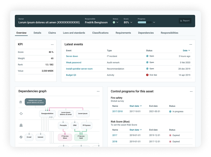Select the IT Service Gold node
Image resolution: width=211 pixels, height=157 pixels.
pyautogui.click(x=81, y=137)
